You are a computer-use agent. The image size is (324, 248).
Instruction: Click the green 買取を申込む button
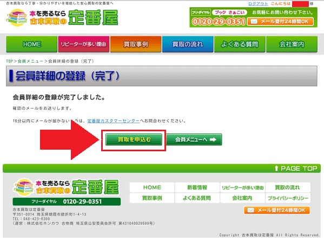click(134, 140)
